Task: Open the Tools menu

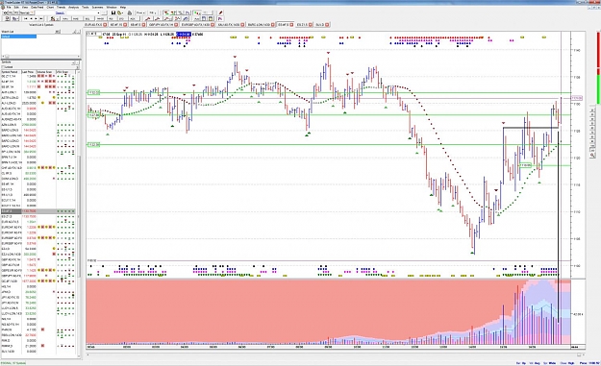Action: pyautogui.click(x=85, y=7)
